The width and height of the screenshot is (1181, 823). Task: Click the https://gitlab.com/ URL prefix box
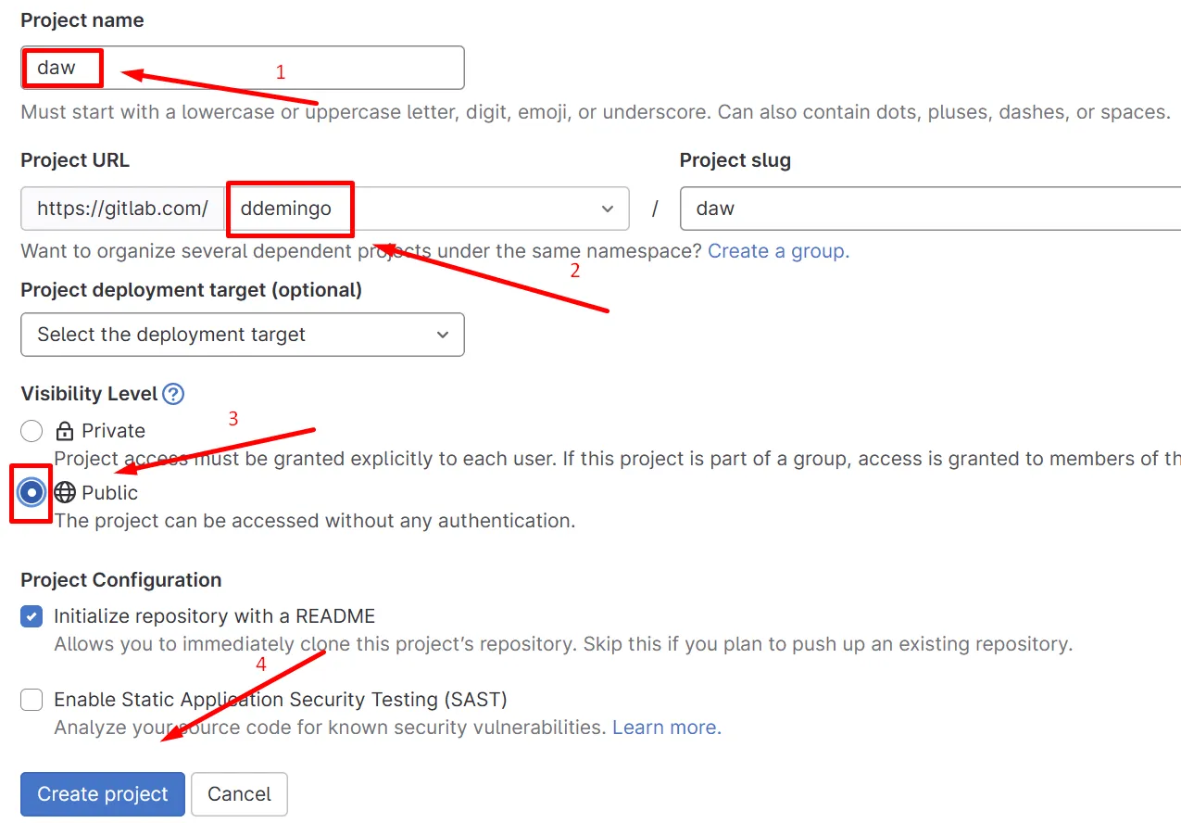click(122, 209)
